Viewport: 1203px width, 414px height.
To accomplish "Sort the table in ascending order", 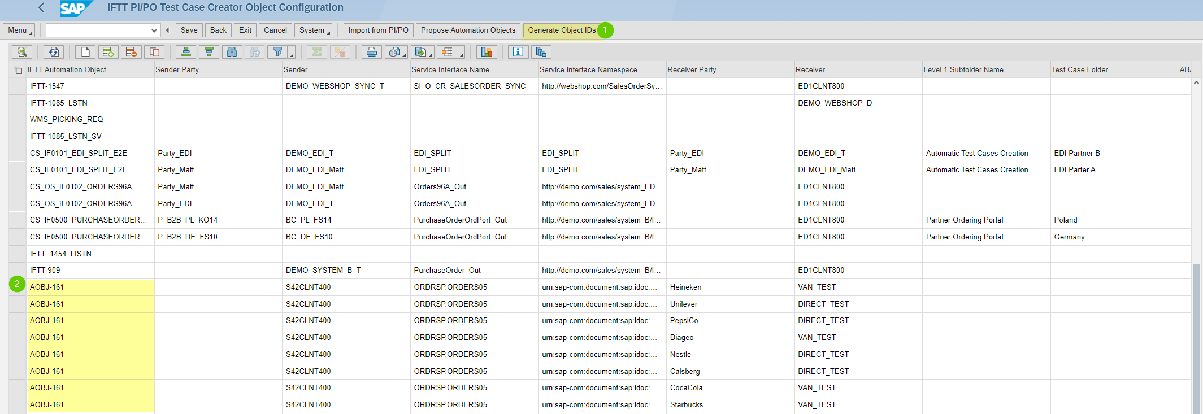I will (186, 52).
